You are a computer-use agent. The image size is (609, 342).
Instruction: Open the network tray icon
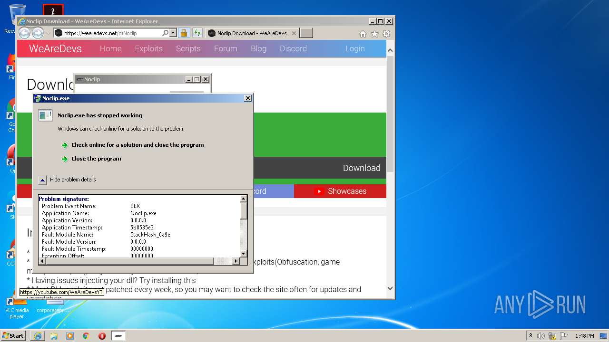tap(552, 336)
